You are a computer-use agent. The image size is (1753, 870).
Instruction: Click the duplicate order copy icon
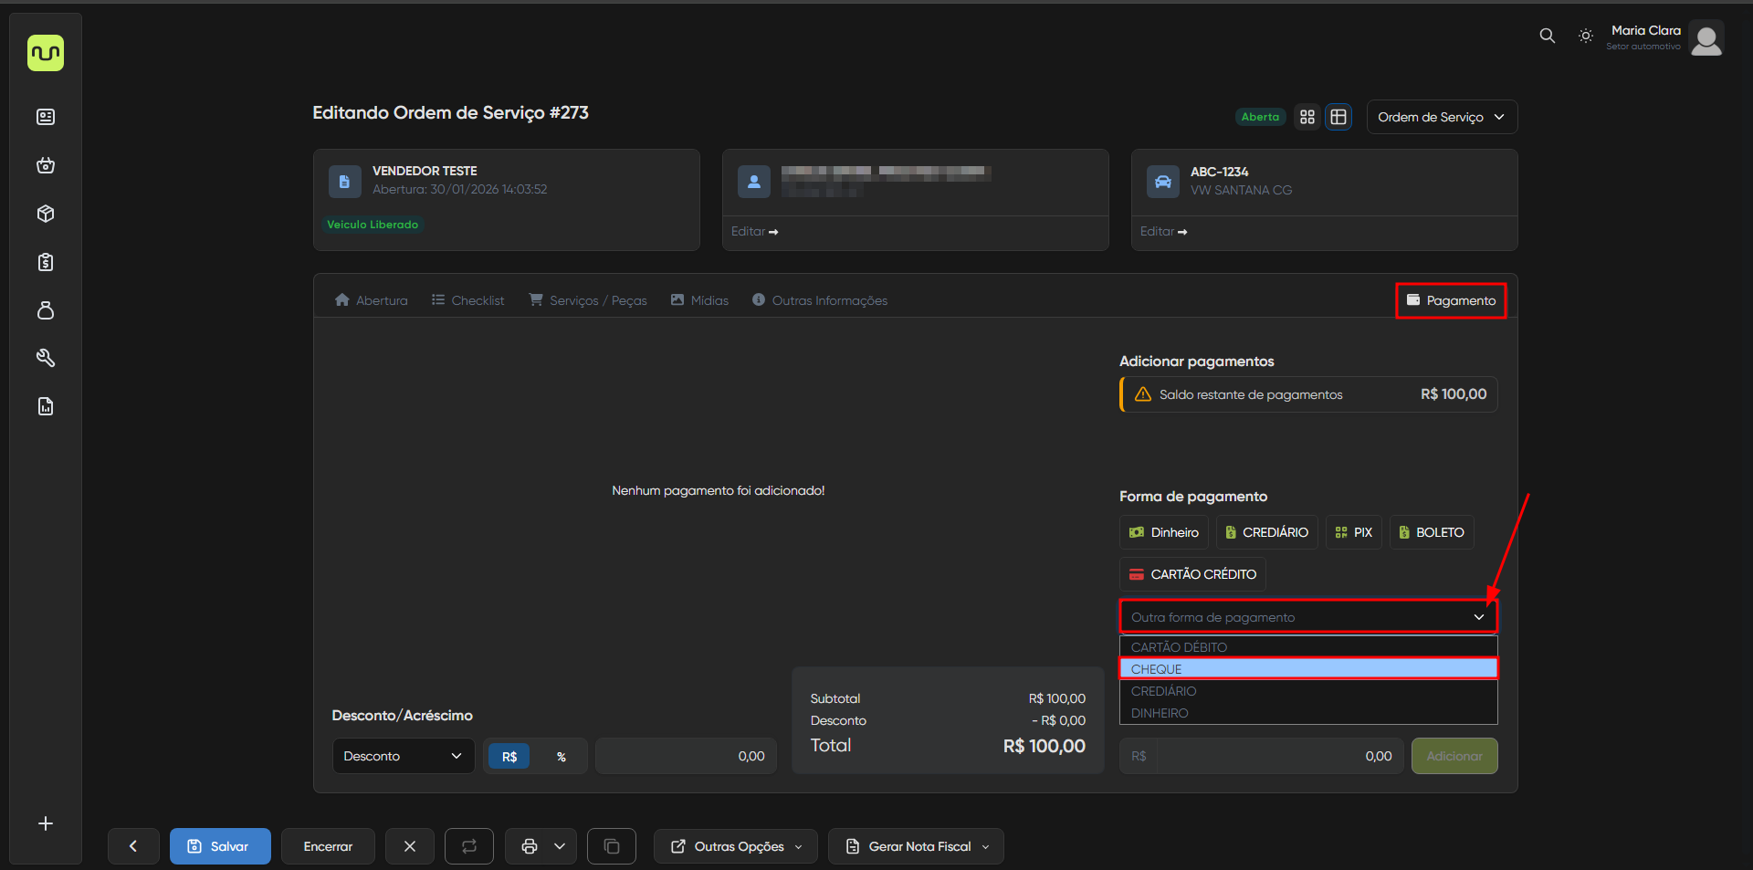coord(612,846)
